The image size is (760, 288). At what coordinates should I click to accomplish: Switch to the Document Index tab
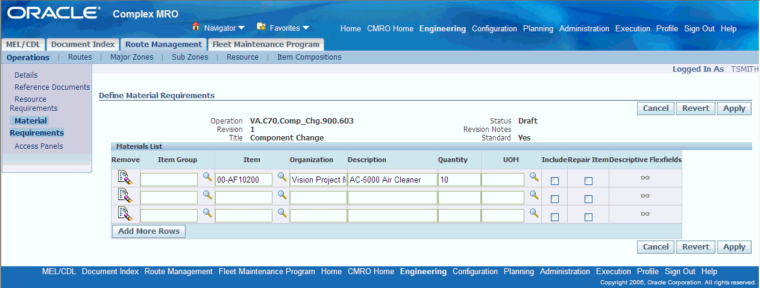(83, 44)
